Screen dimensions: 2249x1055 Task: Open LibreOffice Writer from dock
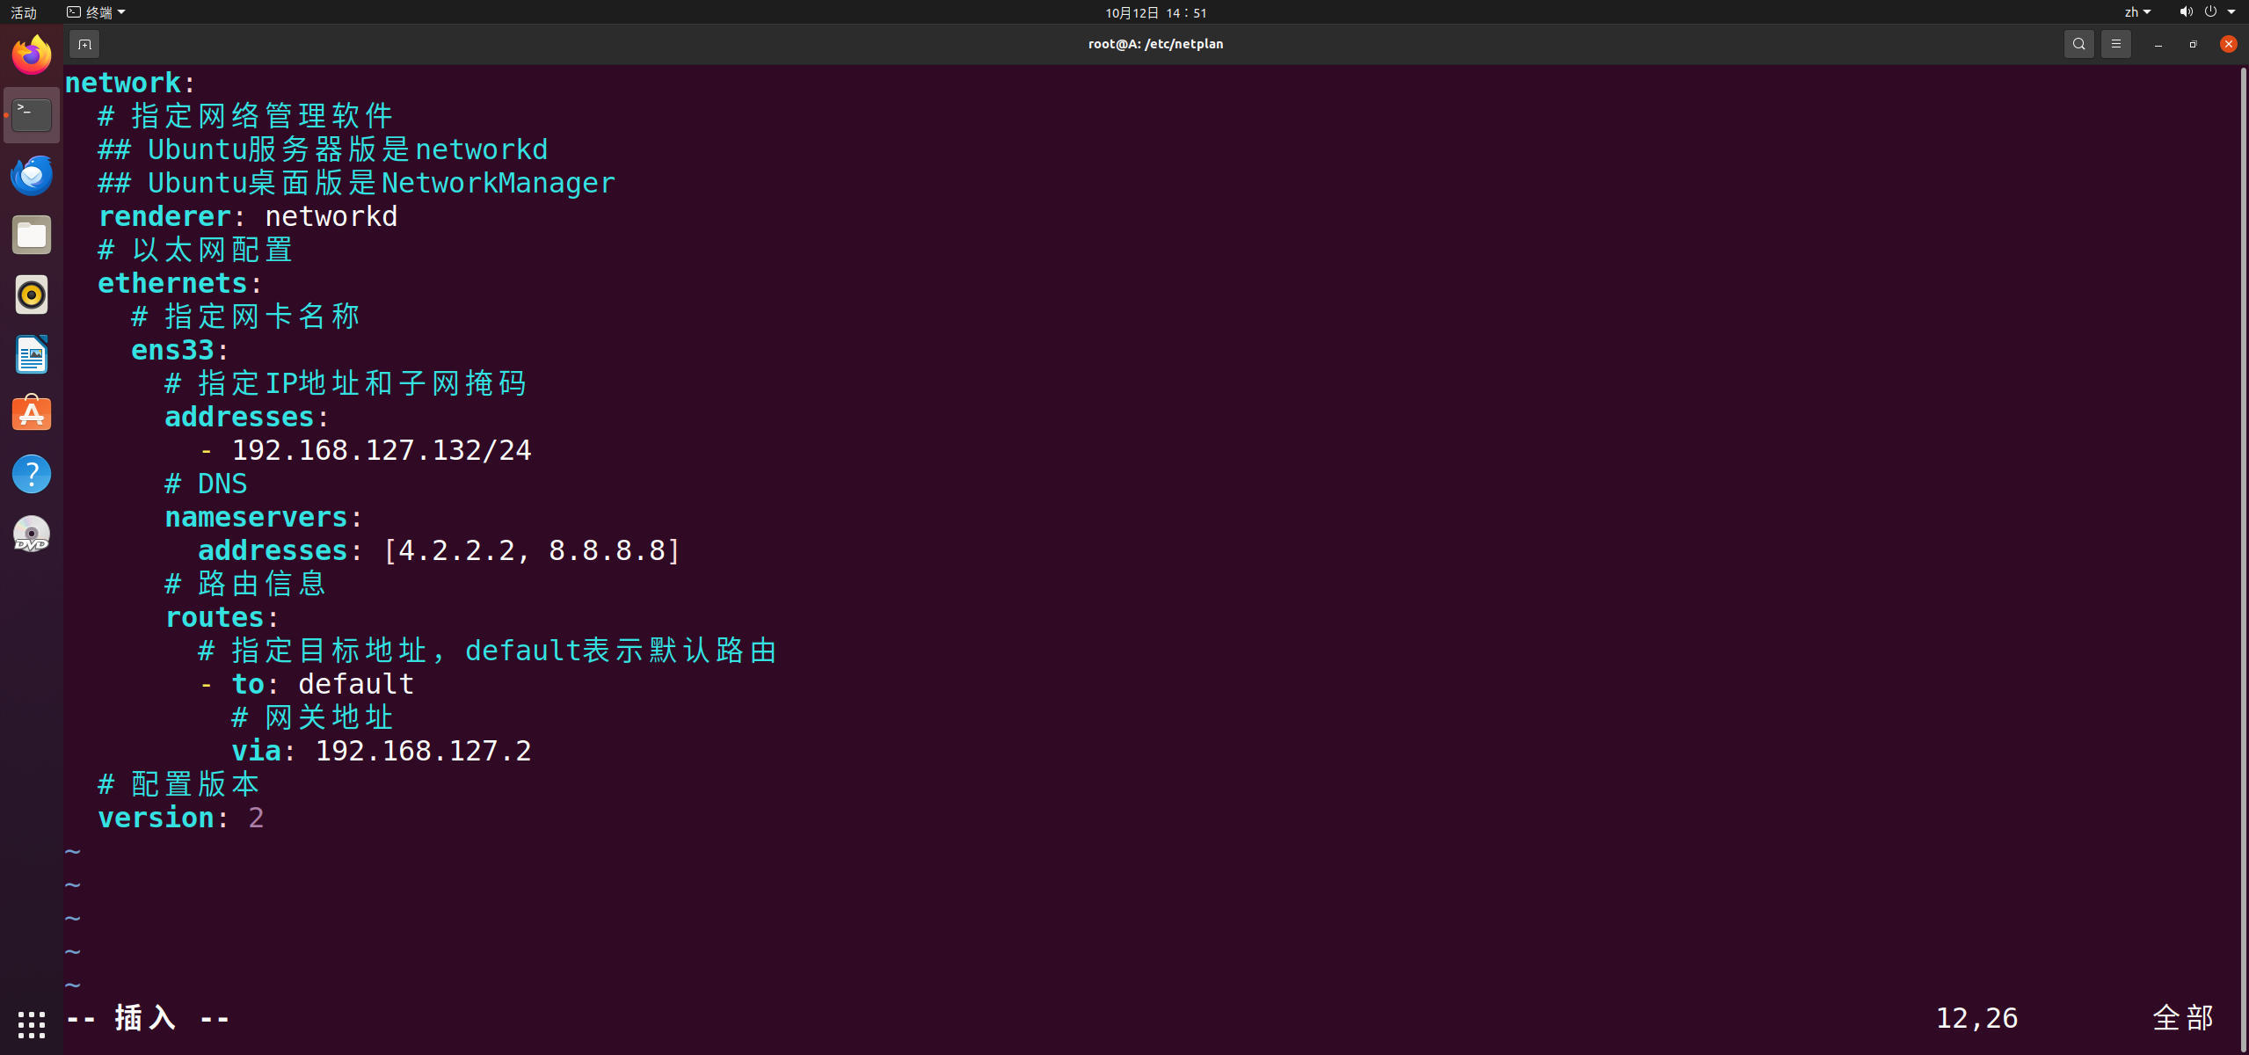point(32,354)
